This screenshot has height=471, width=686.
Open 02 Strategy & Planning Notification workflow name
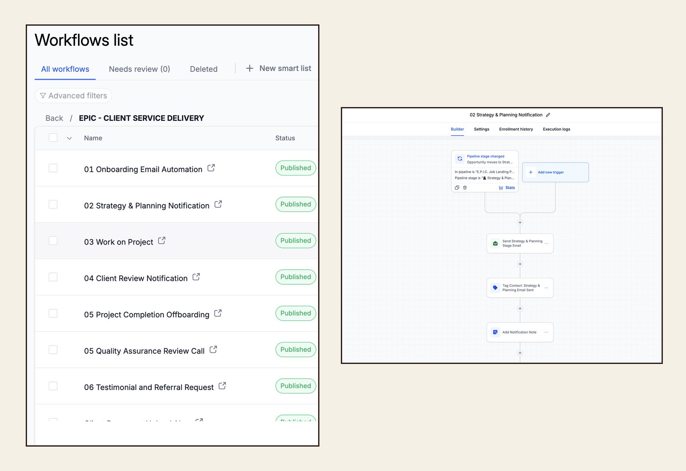click(147, 206)
